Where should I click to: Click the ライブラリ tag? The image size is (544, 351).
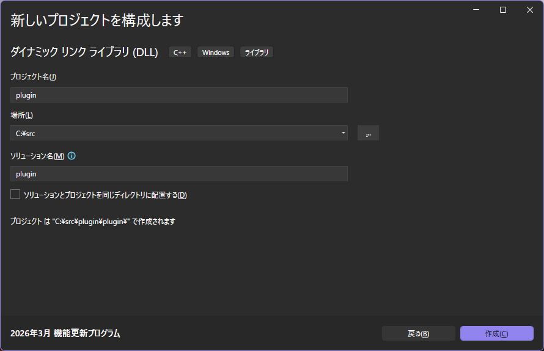click(256, 52)
